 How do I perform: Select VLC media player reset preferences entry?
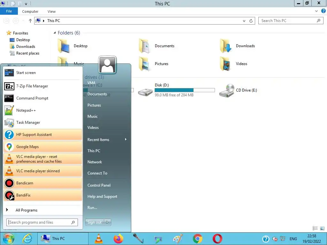point(43,159)
